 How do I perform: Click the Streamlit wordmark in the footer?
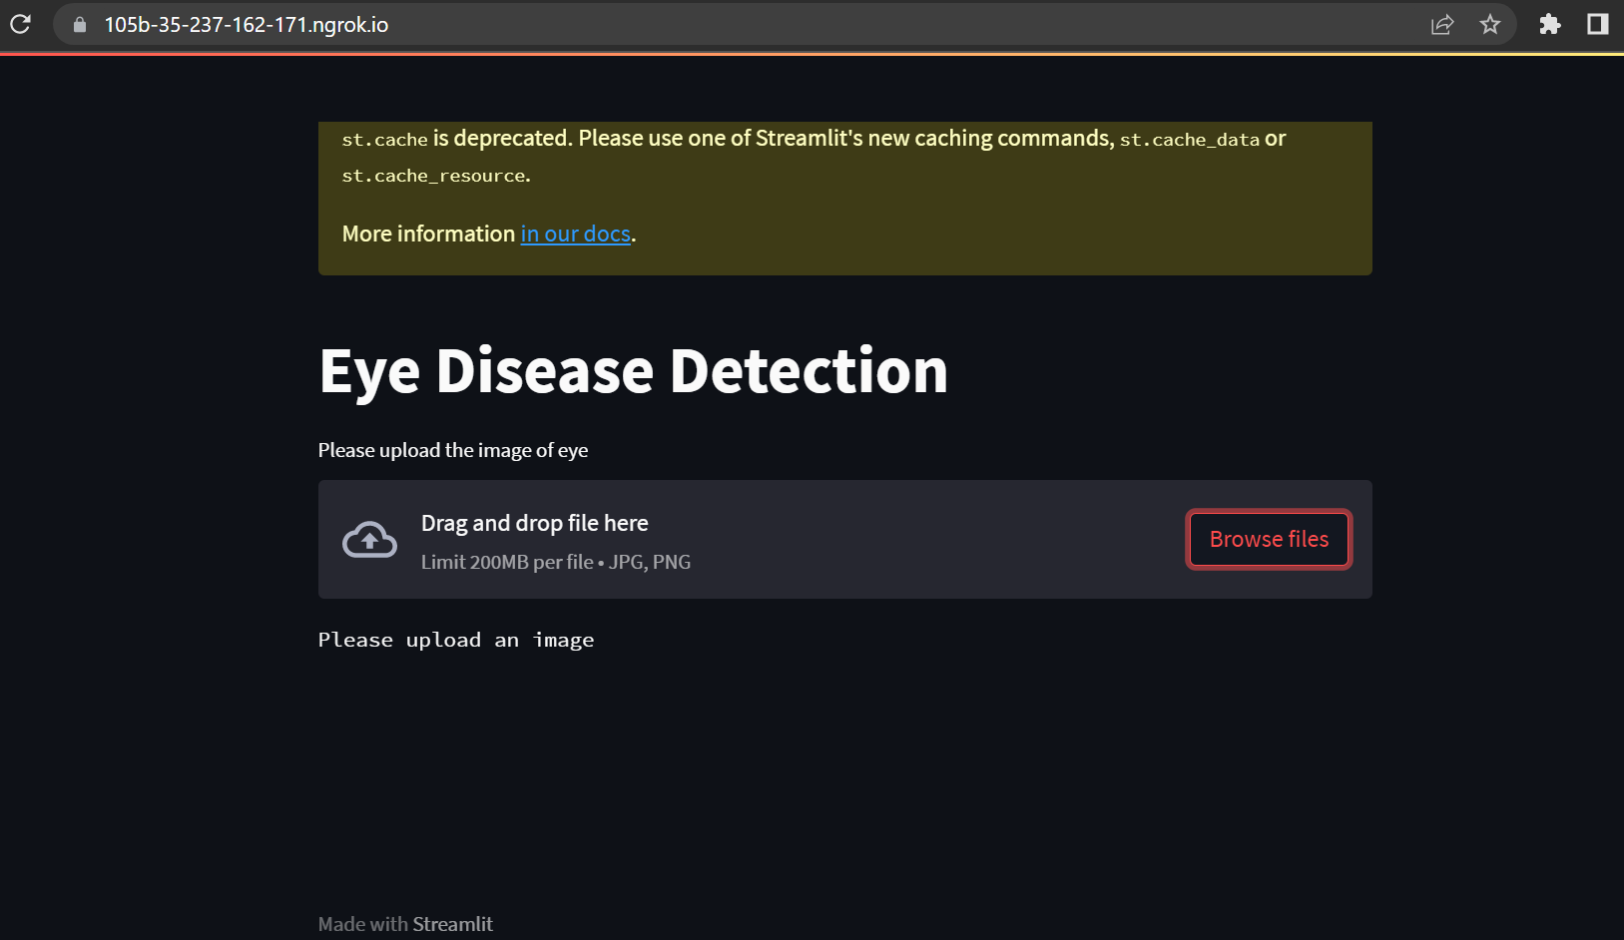tap(452, 924)
